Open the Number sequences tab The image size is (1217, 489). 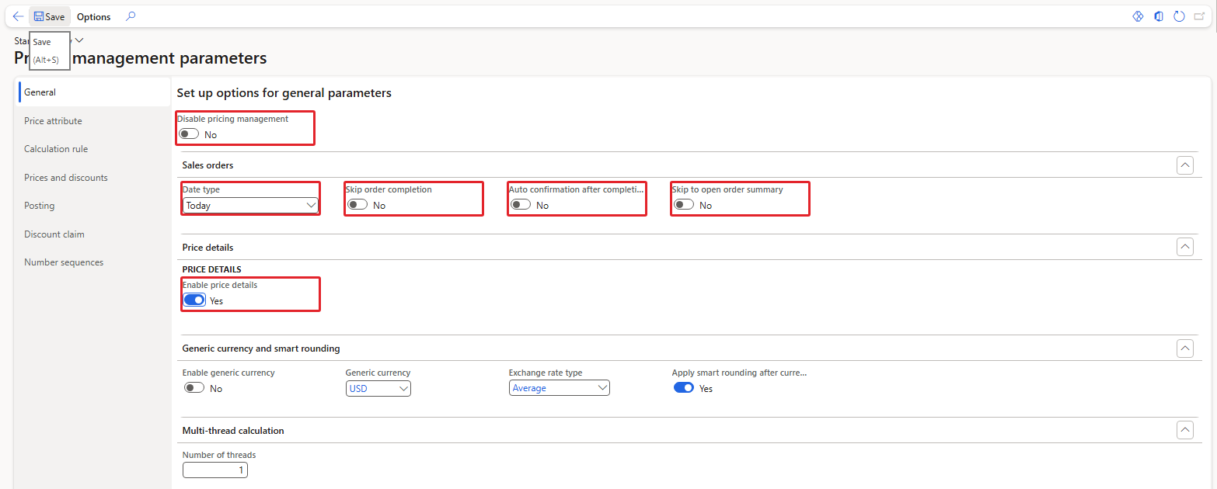point(93,262)
